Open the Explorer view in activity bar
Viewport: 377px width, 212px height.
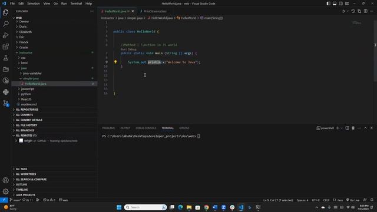pos(5,12)
